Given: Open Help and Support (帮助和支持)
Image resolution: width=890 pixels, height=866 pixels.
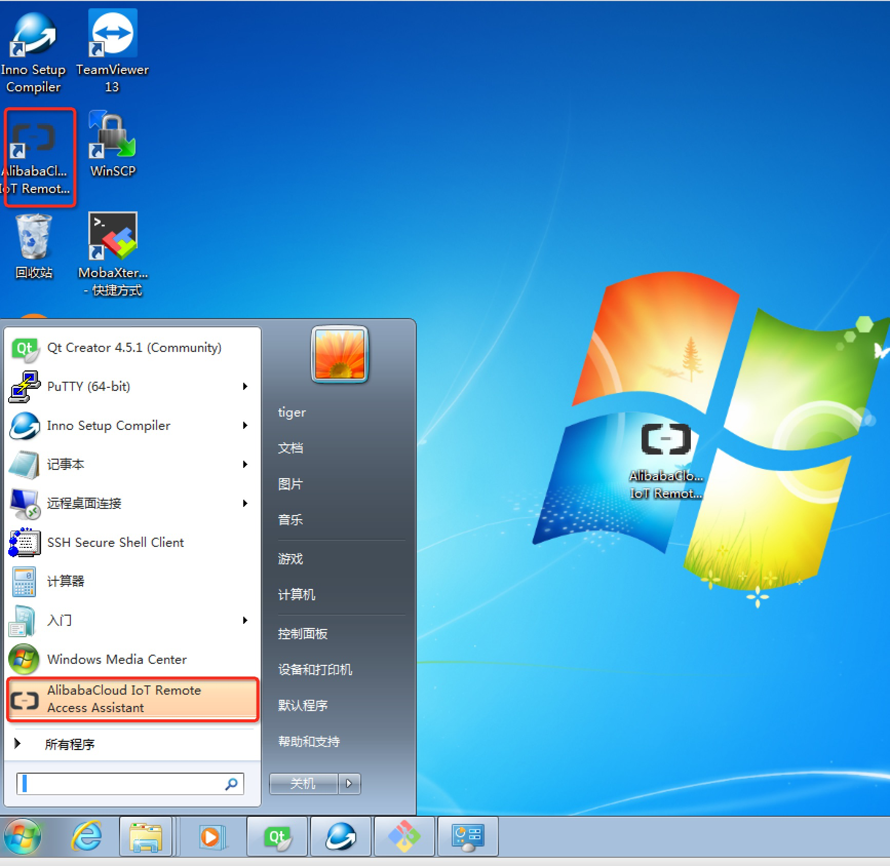Looking at the screenshot, I should point(309,741).
